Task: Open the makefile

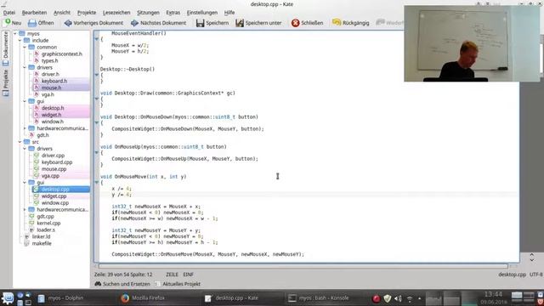Action: 42,244
